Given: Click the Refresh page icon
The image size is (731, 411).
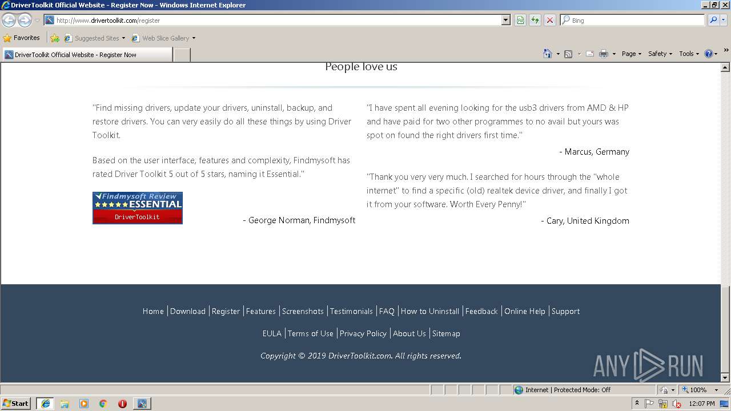Looking at the screenshot, I should click(535, 20).
